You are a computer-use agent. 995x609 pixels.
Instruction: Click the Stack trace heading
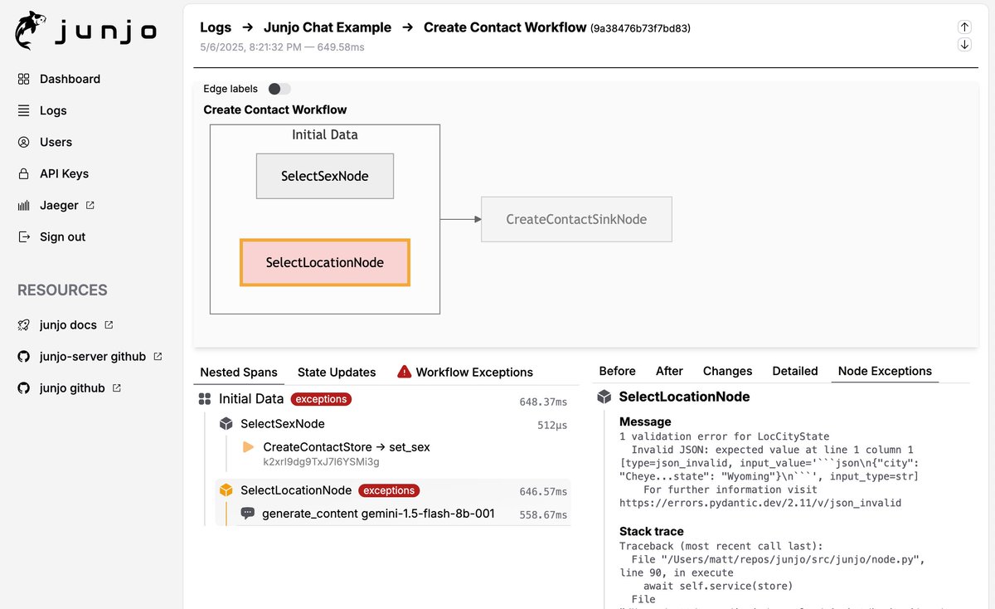(652, 531)
